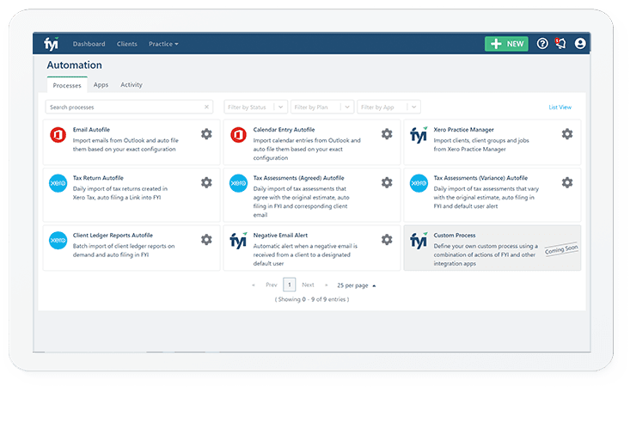Open the notifications bell icon
Screen dimensions: 630x423
pyautogui.click(x=560, y=43)
